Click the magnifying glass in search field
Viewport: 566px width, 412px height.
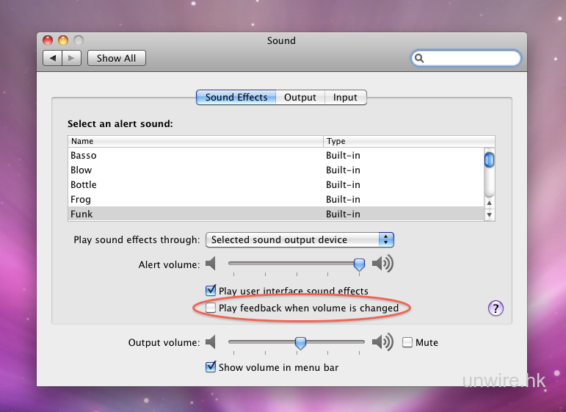[420, 58]
